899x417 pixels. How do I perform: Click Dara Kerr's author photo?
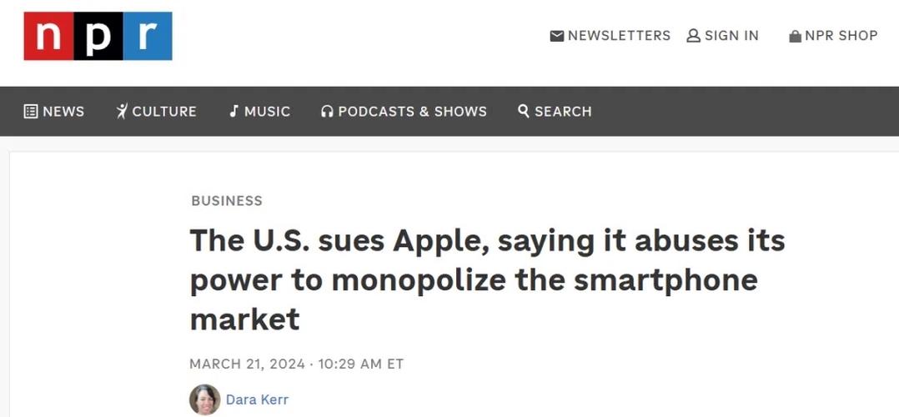204,399
